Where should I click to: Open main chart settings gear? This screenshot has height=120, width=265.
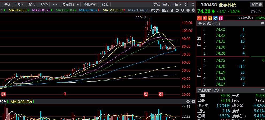[x=193, y=10]
